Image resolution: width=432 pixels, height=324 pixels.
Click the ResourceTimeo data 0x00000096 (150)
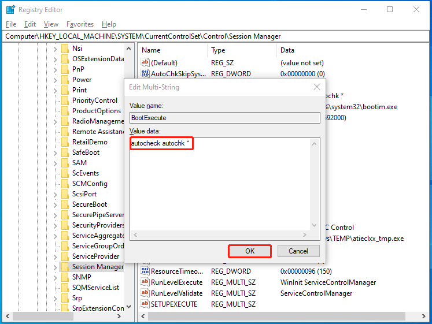(306, 271)
